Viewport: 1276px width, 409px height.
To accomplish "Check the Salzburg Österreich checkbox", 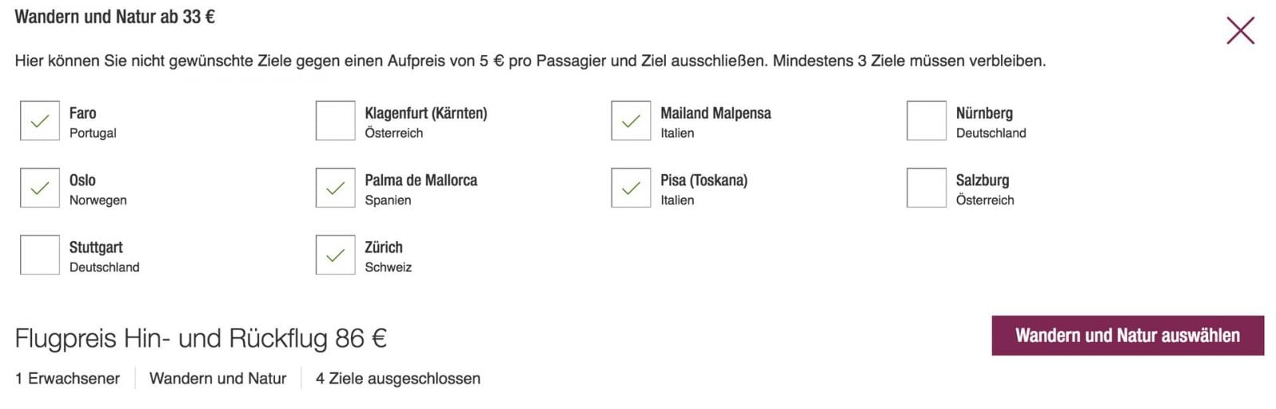I will coord(926,188).
